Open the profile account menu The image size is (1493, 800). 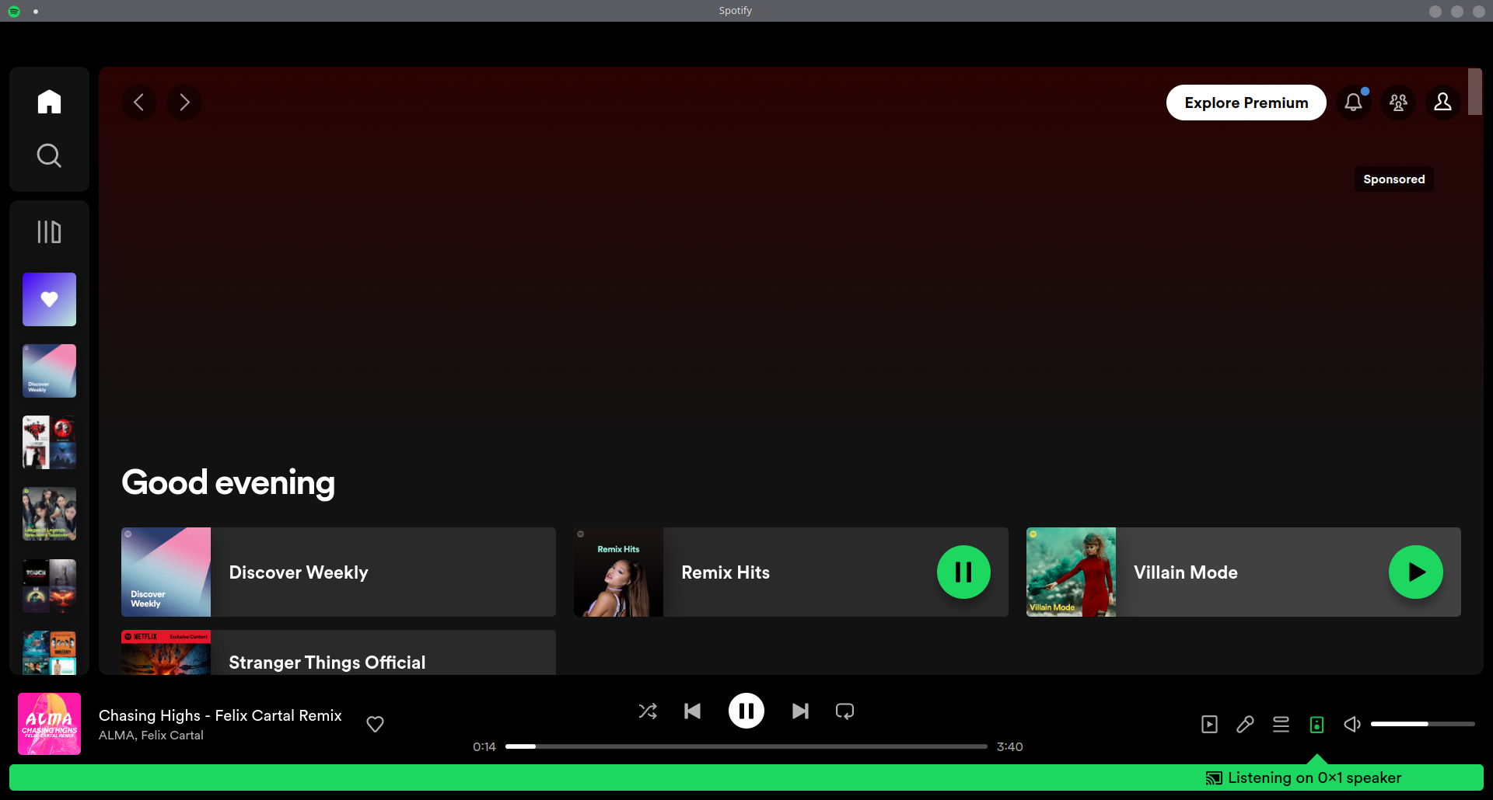(1442, 102)
